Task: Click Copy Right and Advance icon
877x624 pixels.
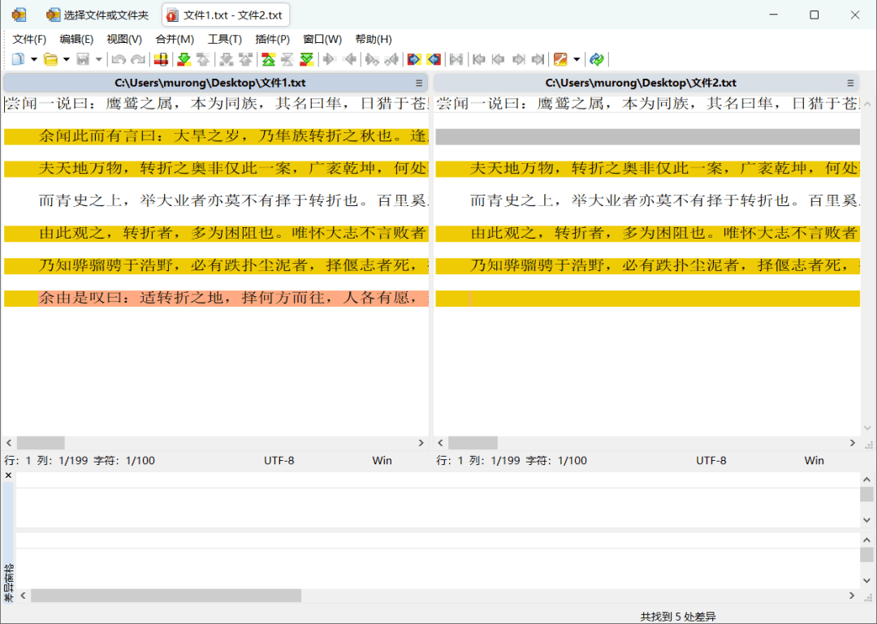Action: 371,58
